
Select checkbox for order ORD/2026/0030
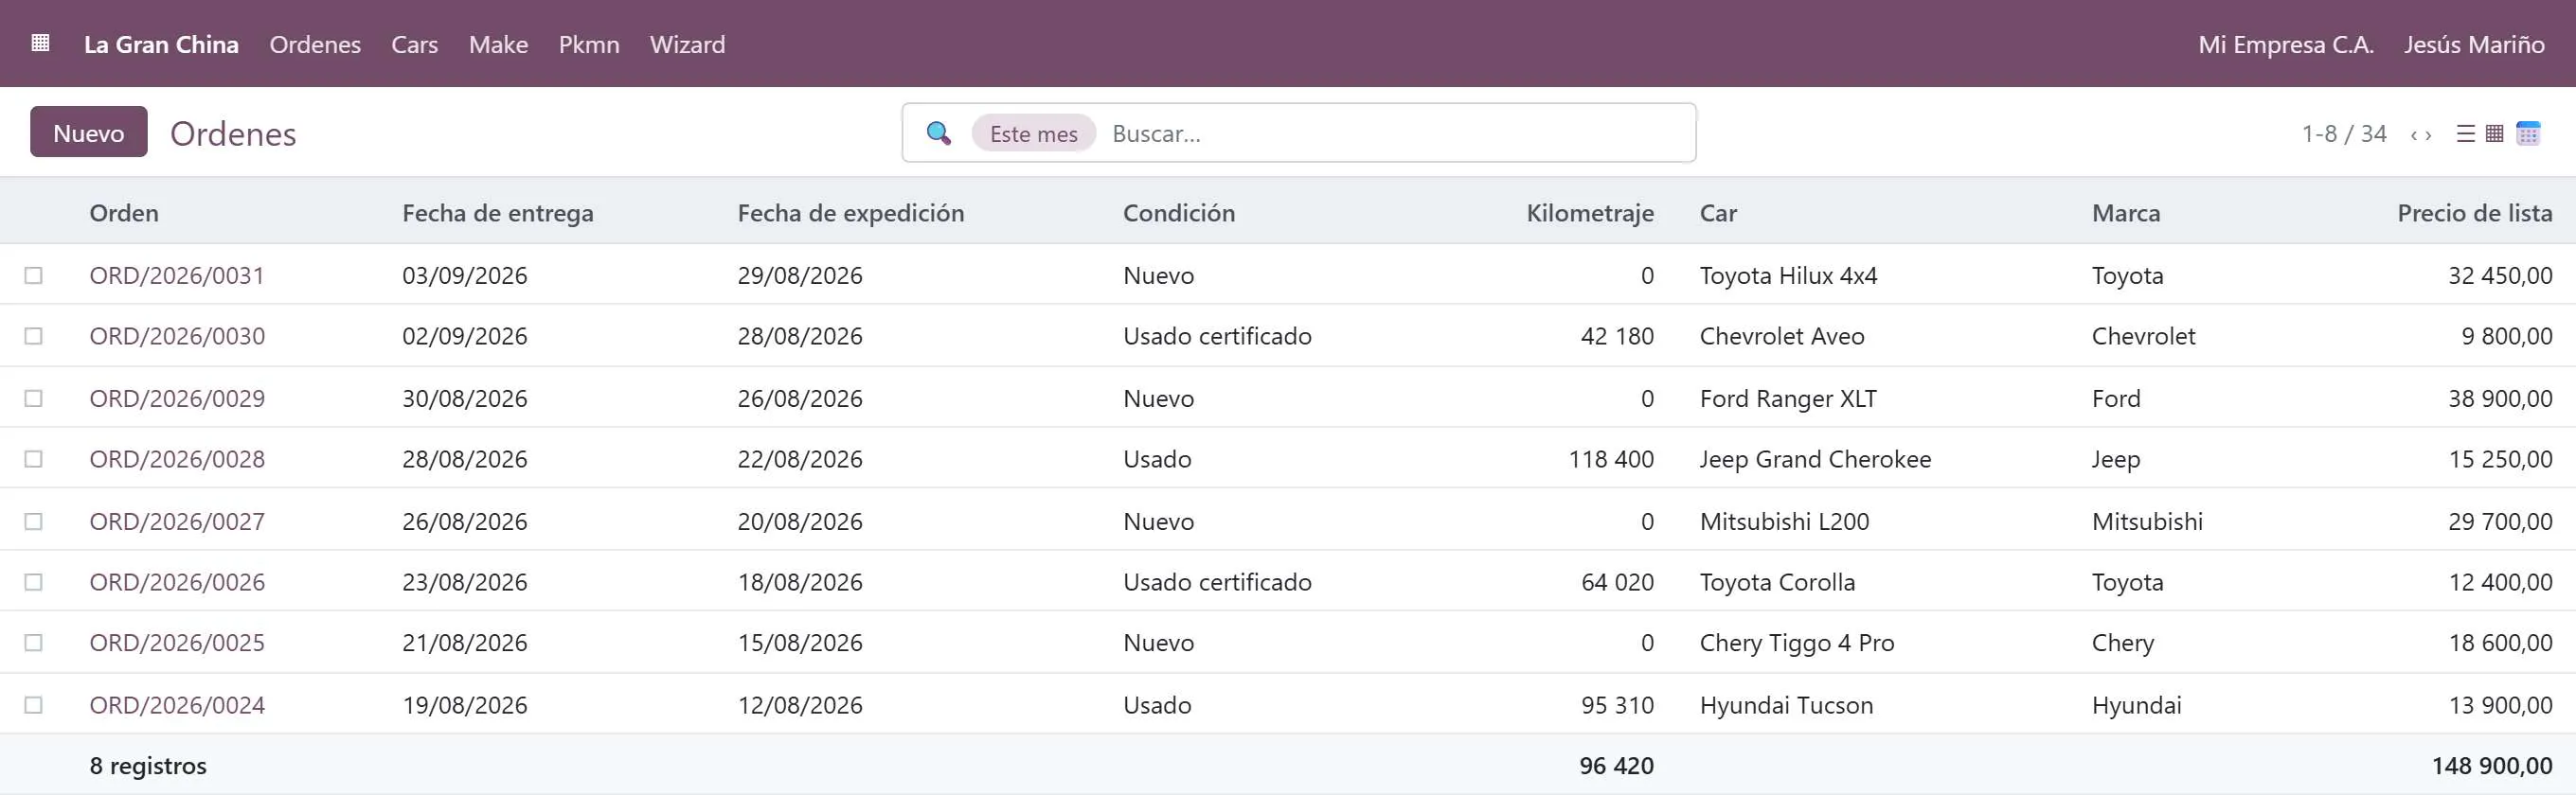pos(34,336)
